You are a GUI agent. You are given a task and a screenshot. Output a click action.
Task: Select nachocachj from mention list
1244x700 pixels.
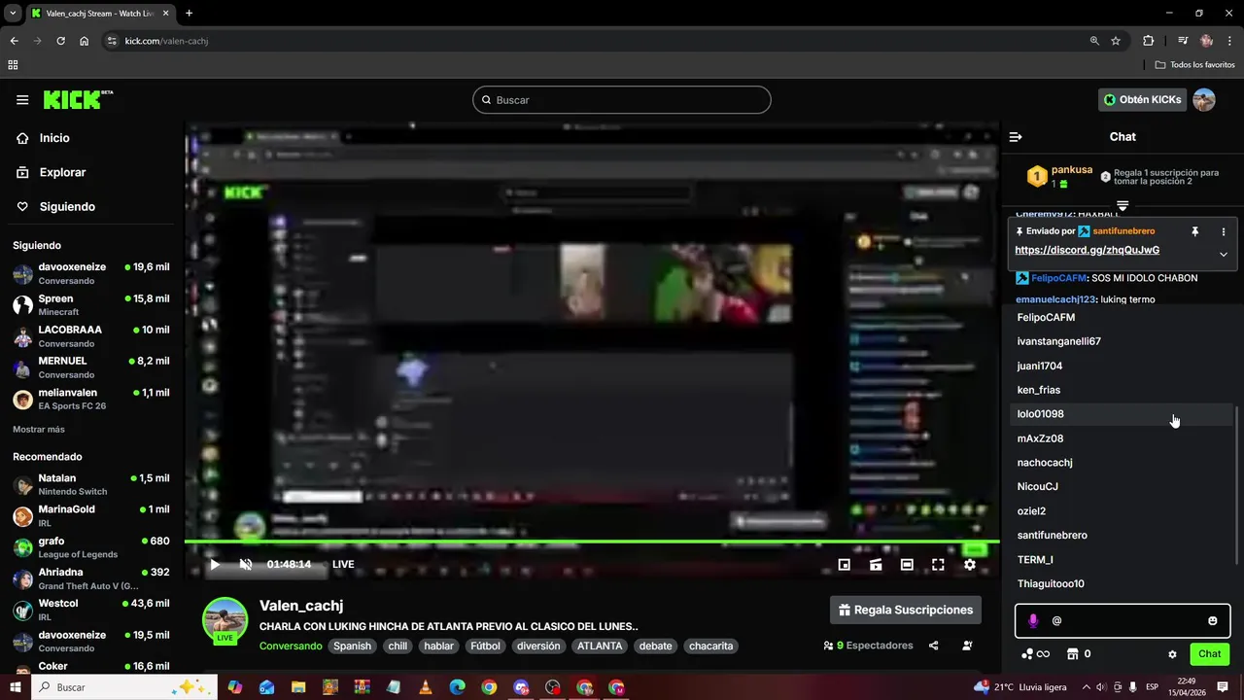[1123, 463]
